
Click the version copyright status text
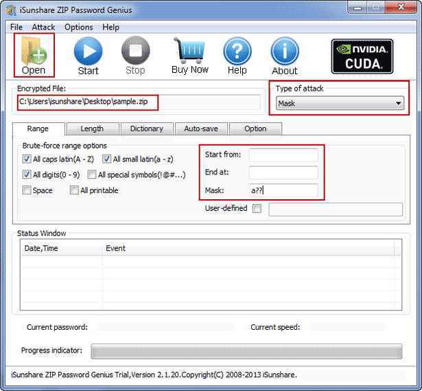pyautogui.click(x=154, y=375)
